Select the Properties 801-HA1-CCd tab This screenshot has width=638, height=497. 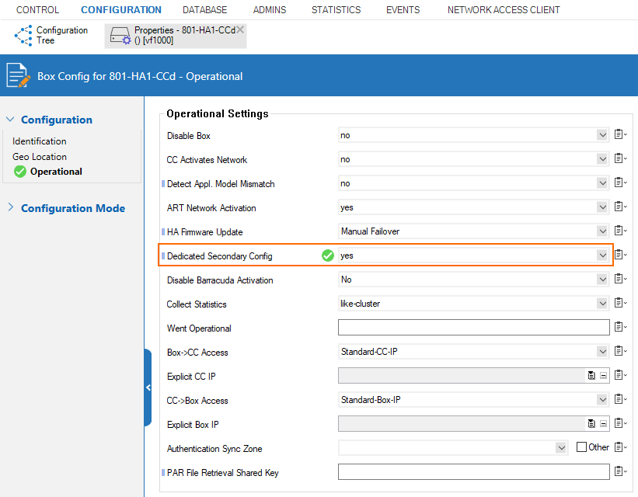tap(175, 36)
